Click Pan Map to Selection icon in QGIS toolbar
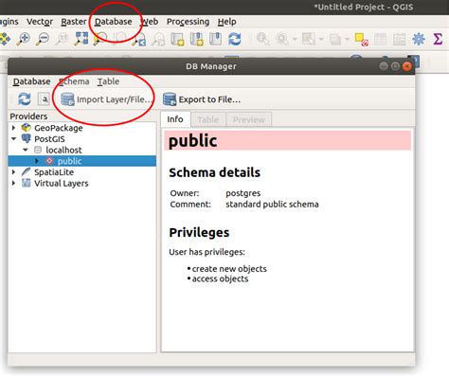 [5, 39]
